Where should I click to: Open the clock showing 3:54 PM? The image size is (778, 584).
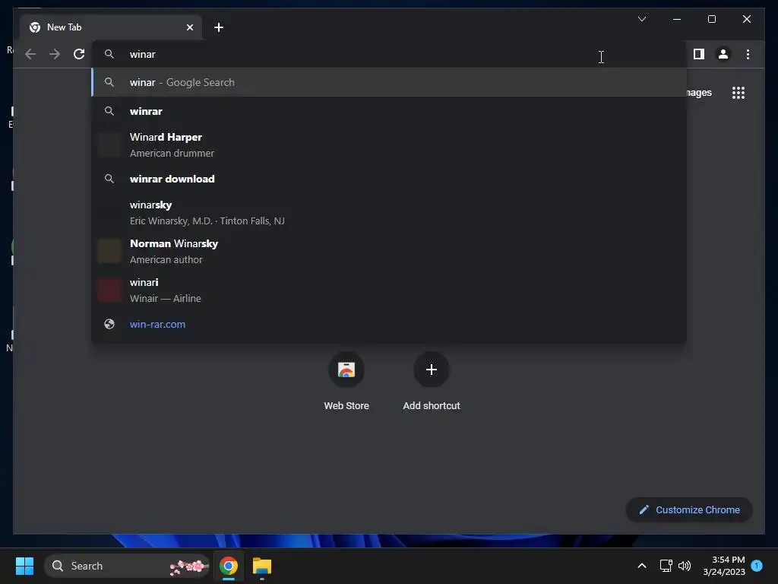click(x=724, y=566)
